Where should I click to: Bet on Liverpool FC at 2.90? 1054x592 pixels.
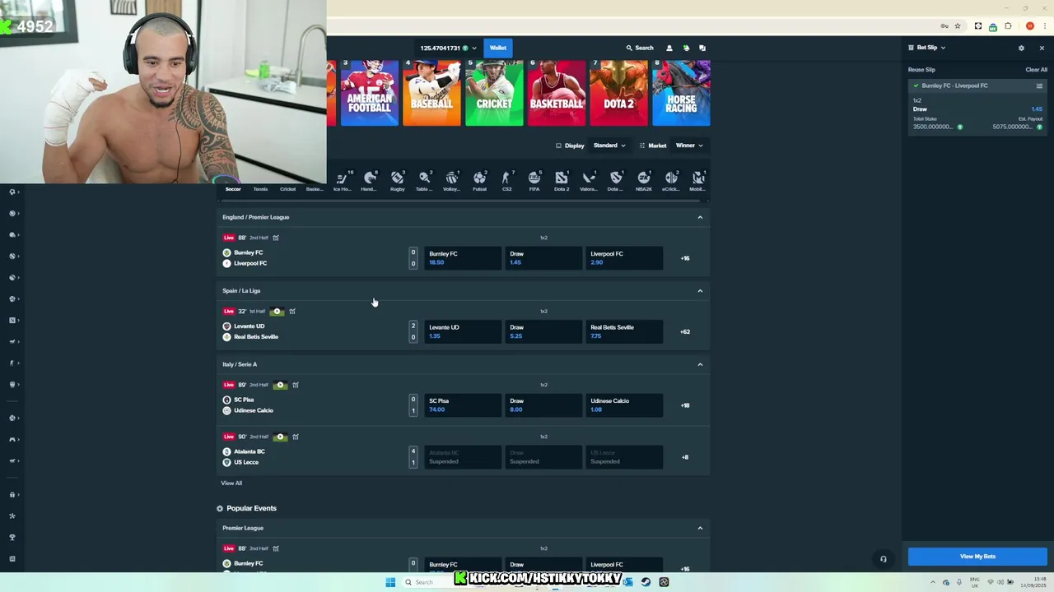tap(624, 258)
